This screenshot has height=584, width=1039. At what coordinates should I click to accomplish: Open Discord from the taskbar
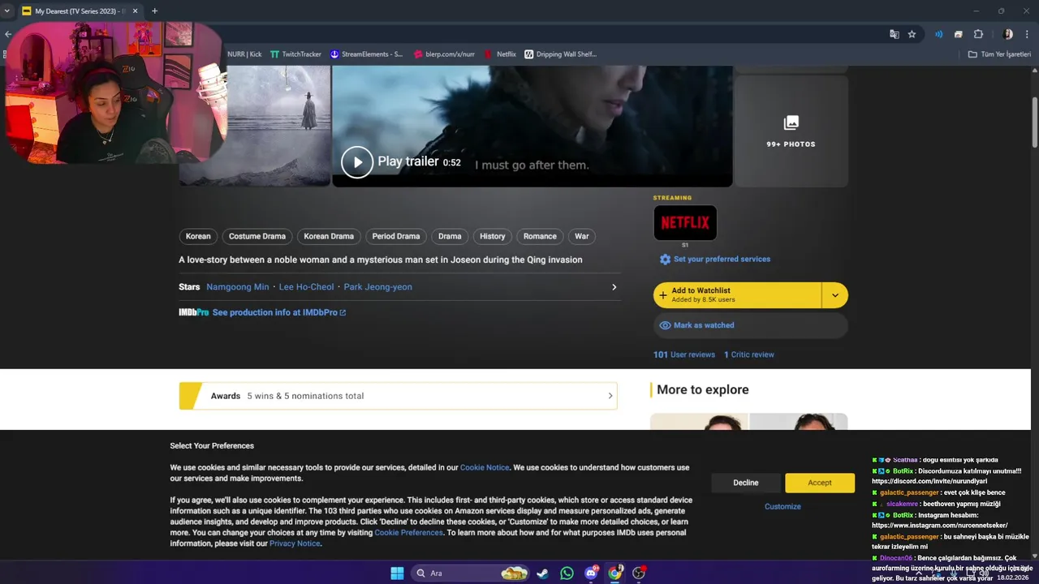591,573
